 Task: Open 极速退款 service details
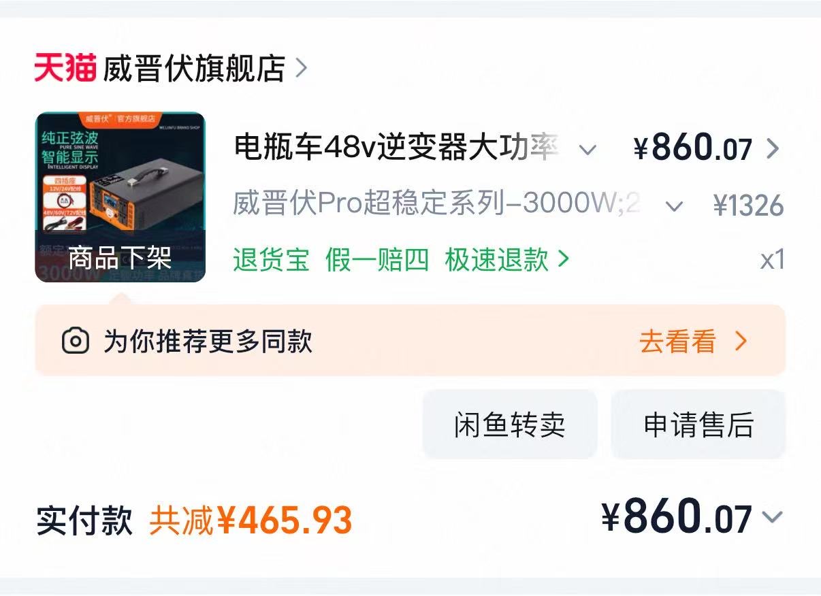click(x=497, y=259)
